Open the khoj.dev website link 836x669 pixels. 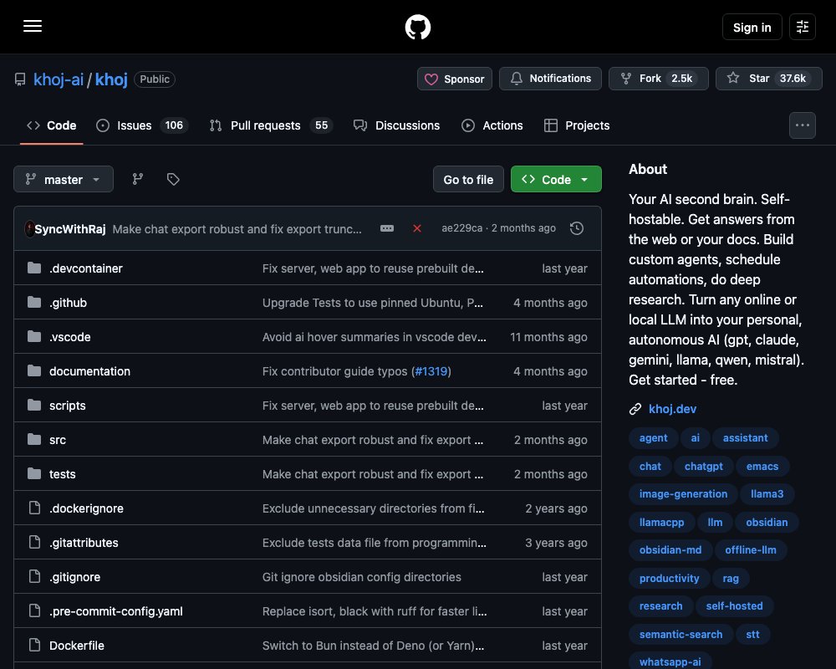tap(672, 409)
